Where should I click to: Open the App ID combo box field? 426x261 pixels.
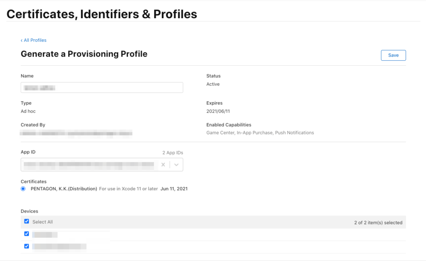point(89,165)
